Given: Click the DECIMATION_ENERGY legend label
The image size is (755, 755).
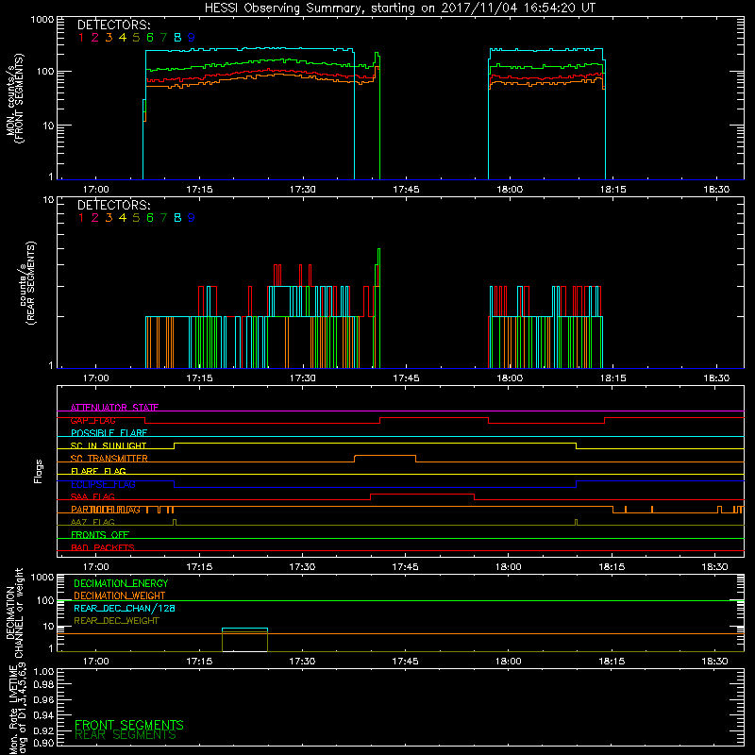Looking at the screenshot, I should pos(121,583).
